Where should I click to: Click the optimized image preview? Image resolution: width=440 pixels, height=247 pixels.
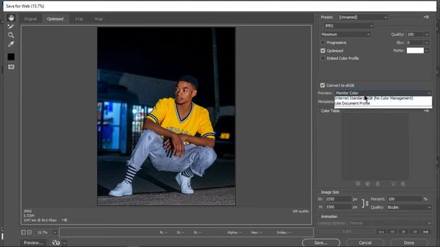point(166,116)
